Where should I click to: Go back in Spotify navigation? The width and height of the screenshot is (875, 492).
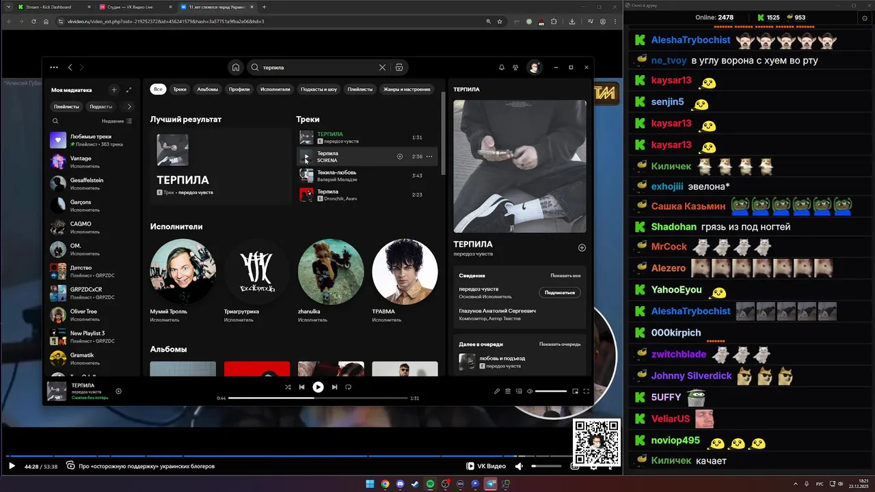70,68
